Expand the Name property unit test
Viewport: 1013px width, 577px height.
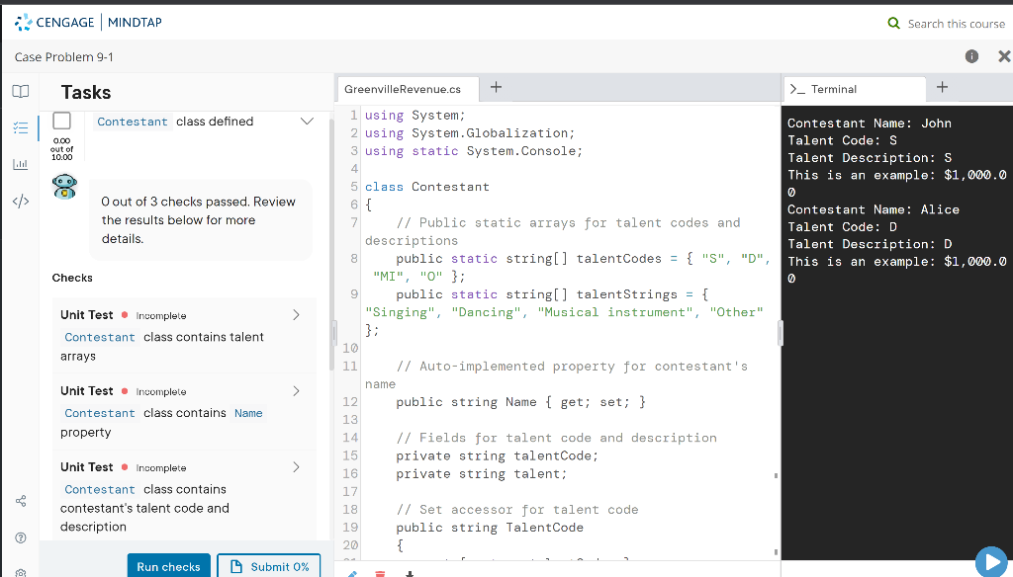pos(297,391)
